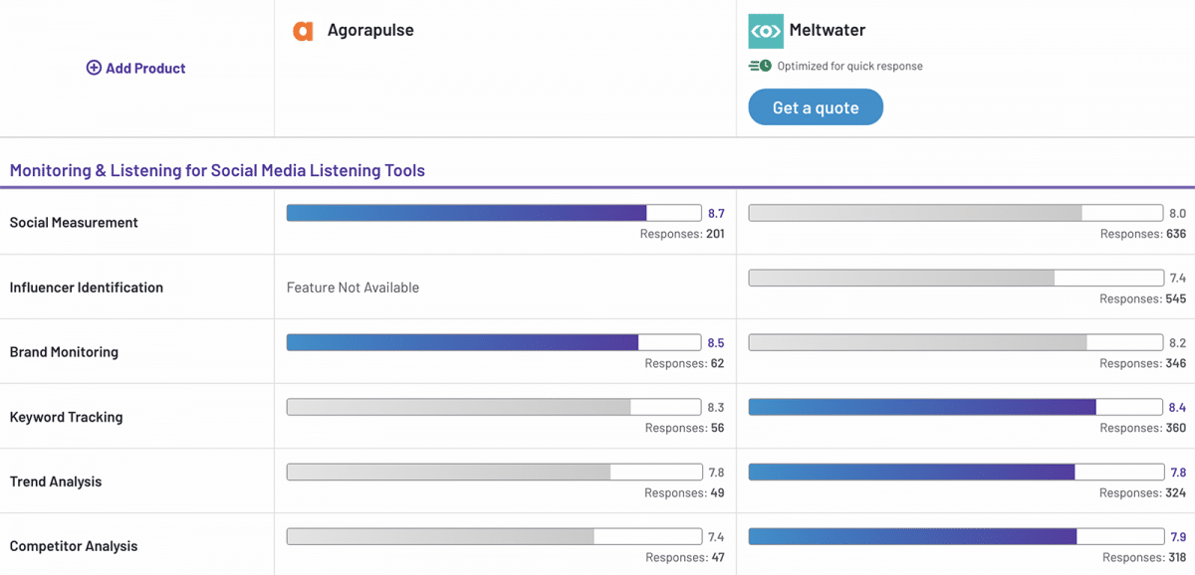Click the Responses: 47 text
The height and width of the screenshot is (575, 1195).
pos(685,557)
